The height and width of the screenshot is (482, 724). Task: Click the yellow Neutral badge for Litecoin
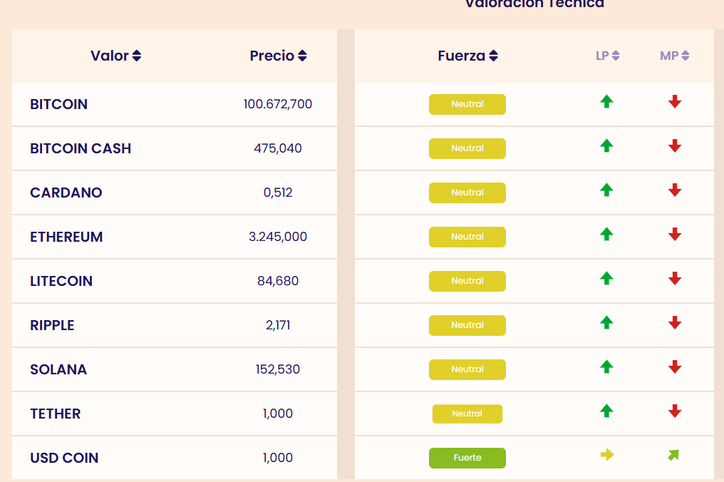467,281
